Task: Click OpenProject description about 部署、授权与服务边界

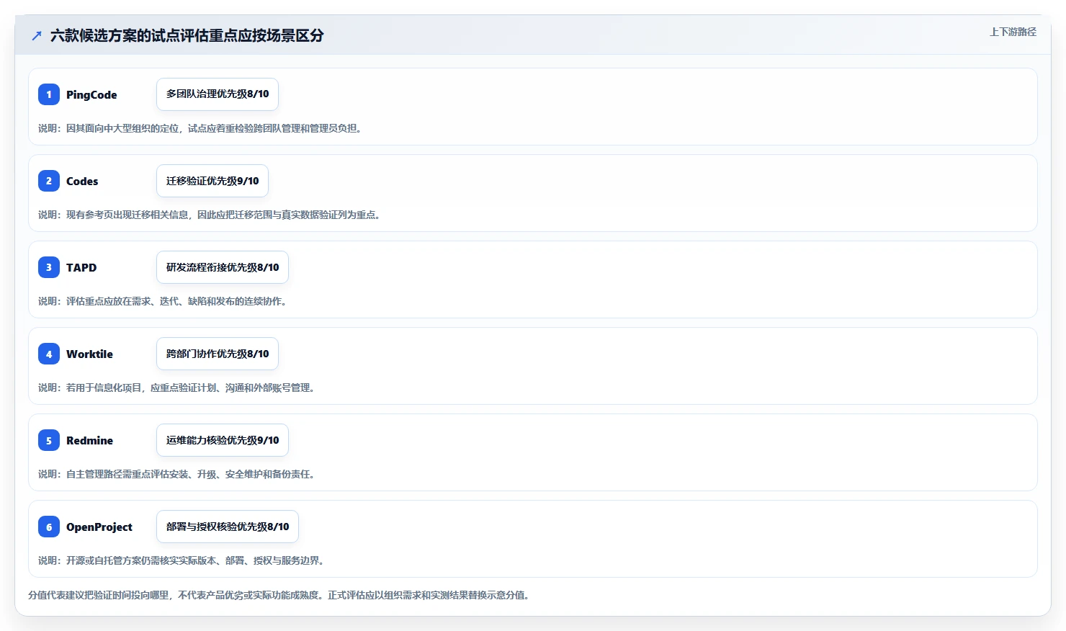Action: click(182, 560)
